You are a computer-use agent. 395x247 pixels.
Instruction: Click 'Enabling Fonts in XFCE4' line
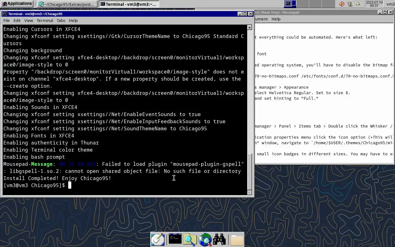(x=39, y=136)
